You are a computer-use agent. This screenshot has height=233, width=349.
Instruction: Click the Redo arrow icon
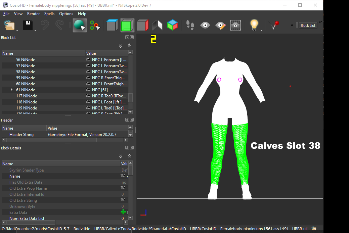coord(59,25)
